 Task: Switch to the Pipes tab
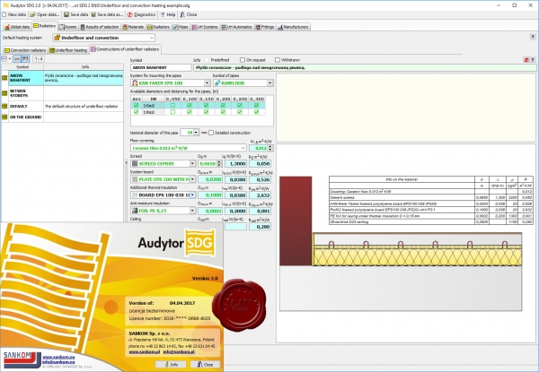pyautogui.click(x=181, y=27)
